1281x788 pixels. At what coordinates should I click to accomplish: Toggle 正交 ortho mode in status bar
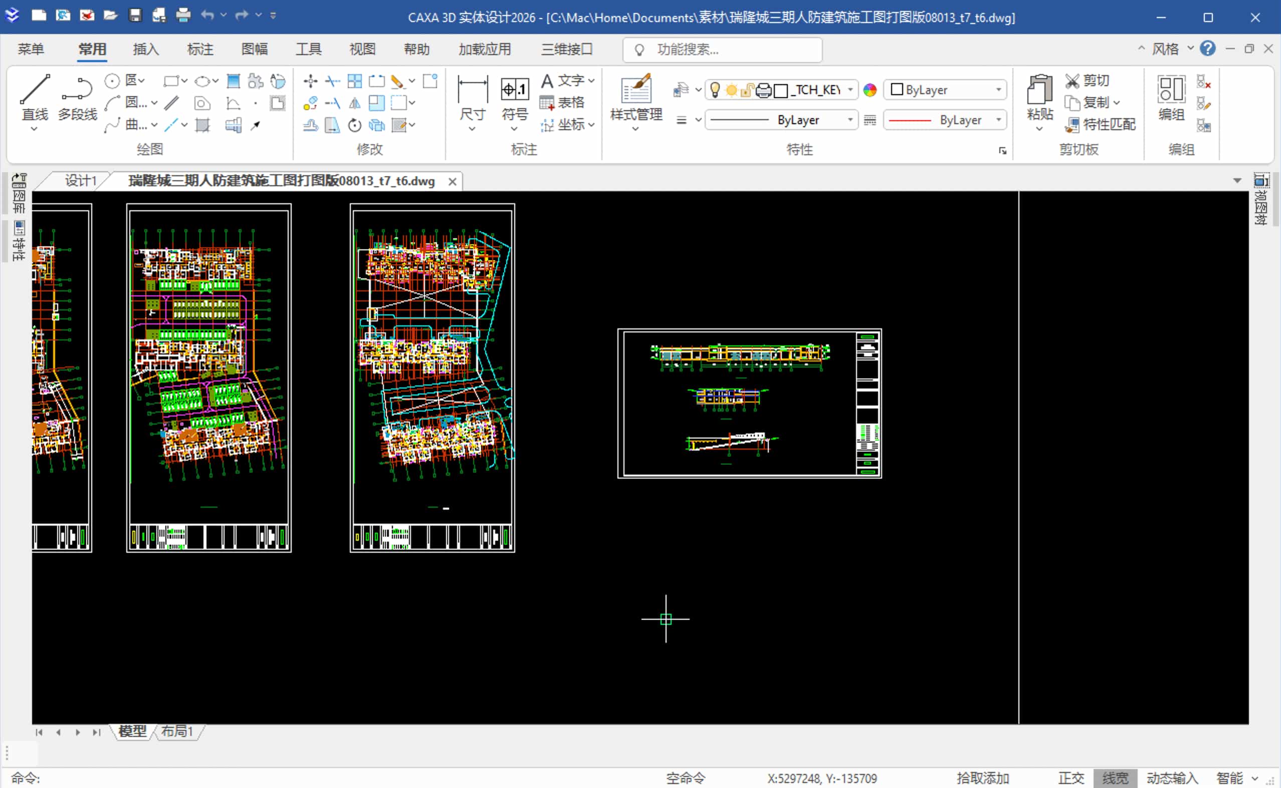pos(1071,778)
